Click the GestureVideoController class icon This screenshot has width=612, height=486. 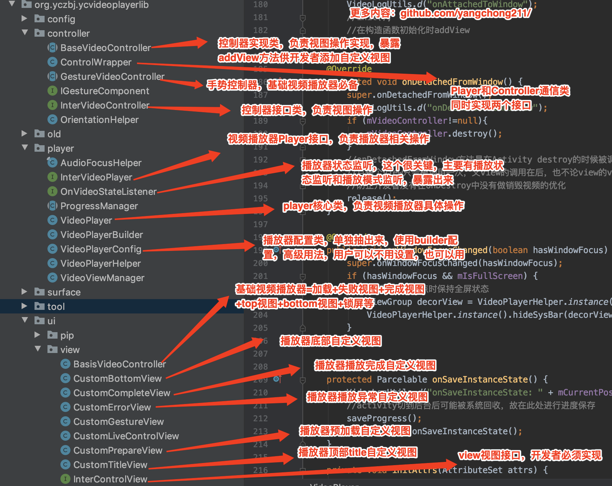coord(52,76)
